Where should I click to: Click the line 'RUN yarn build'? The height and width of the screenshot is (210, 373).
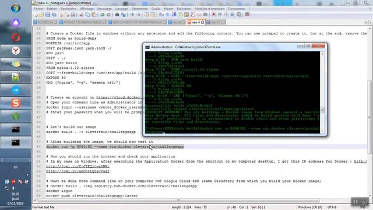pyautogui.click(x=61, y=63)
